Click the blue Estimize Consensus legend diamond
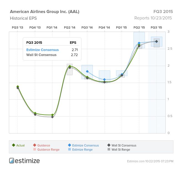Screen dimensions: 187x172 point(70,145)
